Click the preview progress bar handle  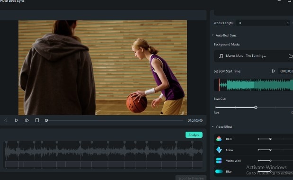tap(46, 120)
